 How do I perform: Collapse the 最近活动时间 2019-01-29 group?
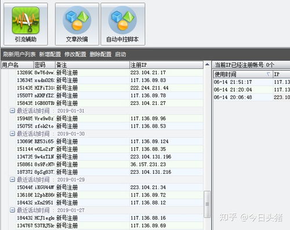point(12,180)
